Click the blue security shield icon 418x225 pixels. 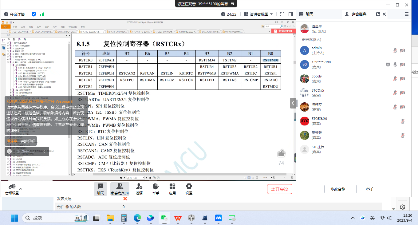34,14
